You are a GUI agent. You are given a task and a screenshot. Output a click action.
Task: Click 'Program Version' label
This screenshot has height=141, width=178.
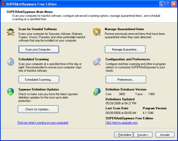coord(154,108)
